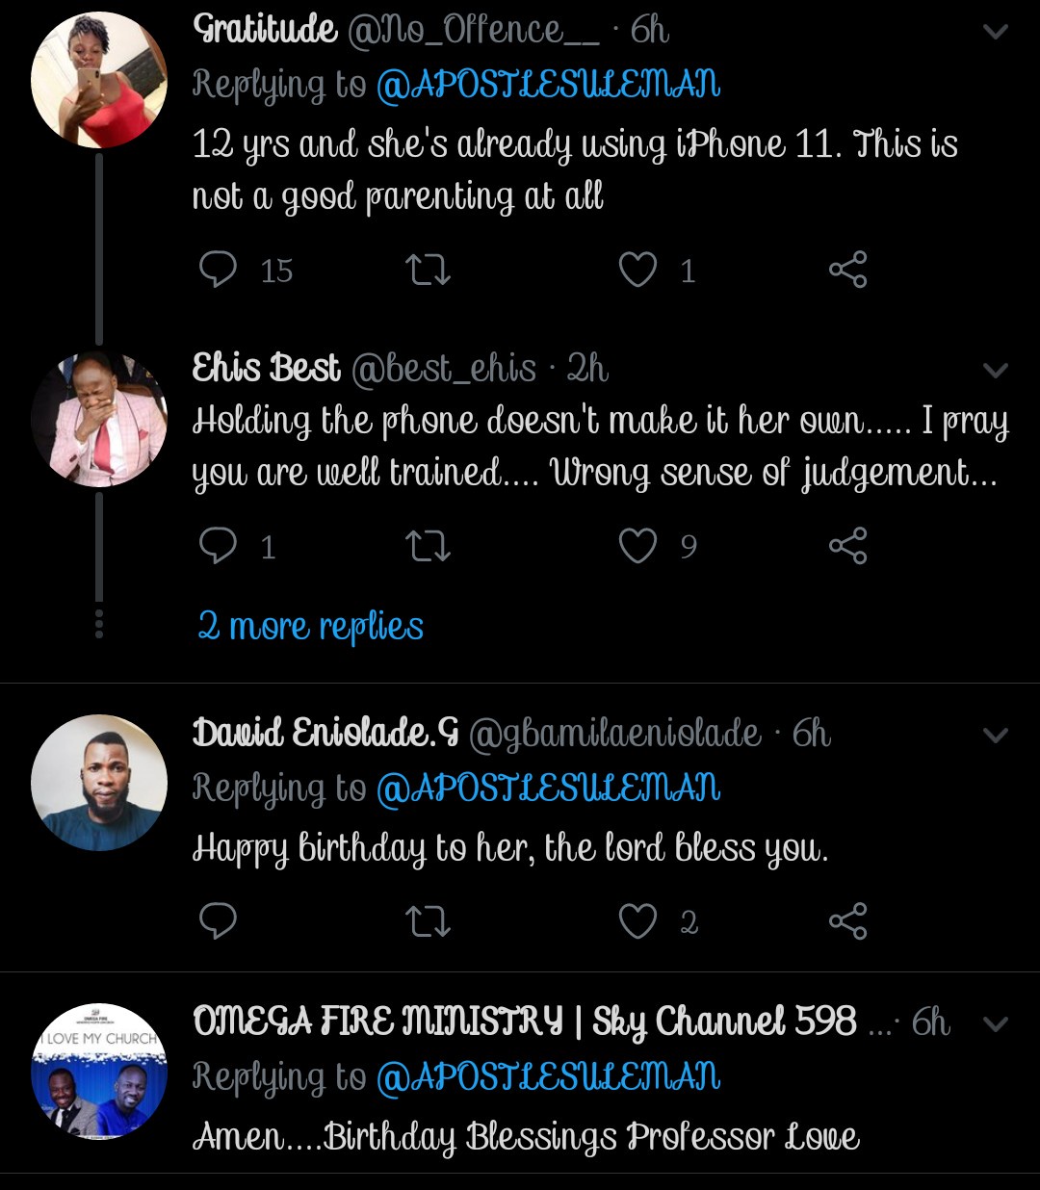
Task: Reply to Gratitude's iPhone 11 tweet
Action: coord(218,270)
